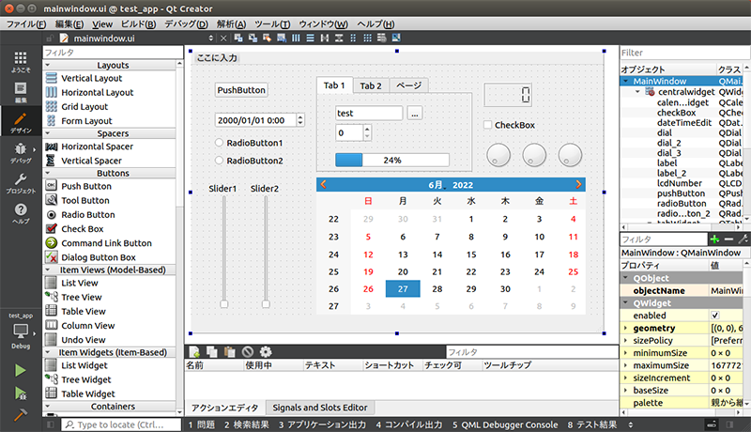The width and height of the screenshot is (751, 432).
Task: Open 4 コンパイル出力 output pane
Action: [x=409, y=424]
